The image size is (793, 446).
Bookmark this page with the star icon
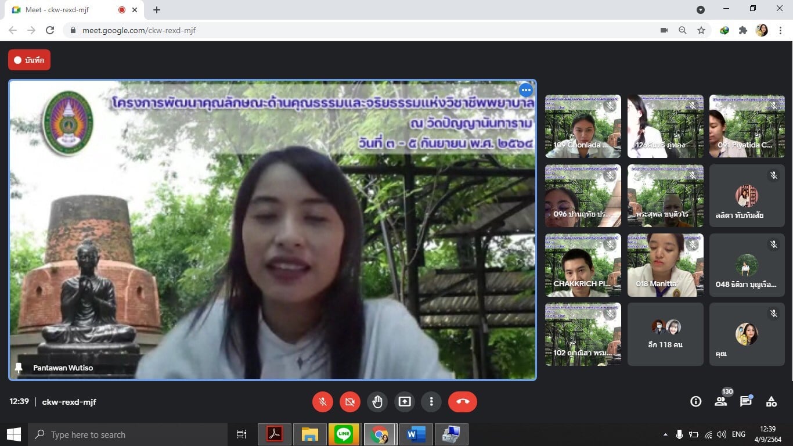click(701, 30)
